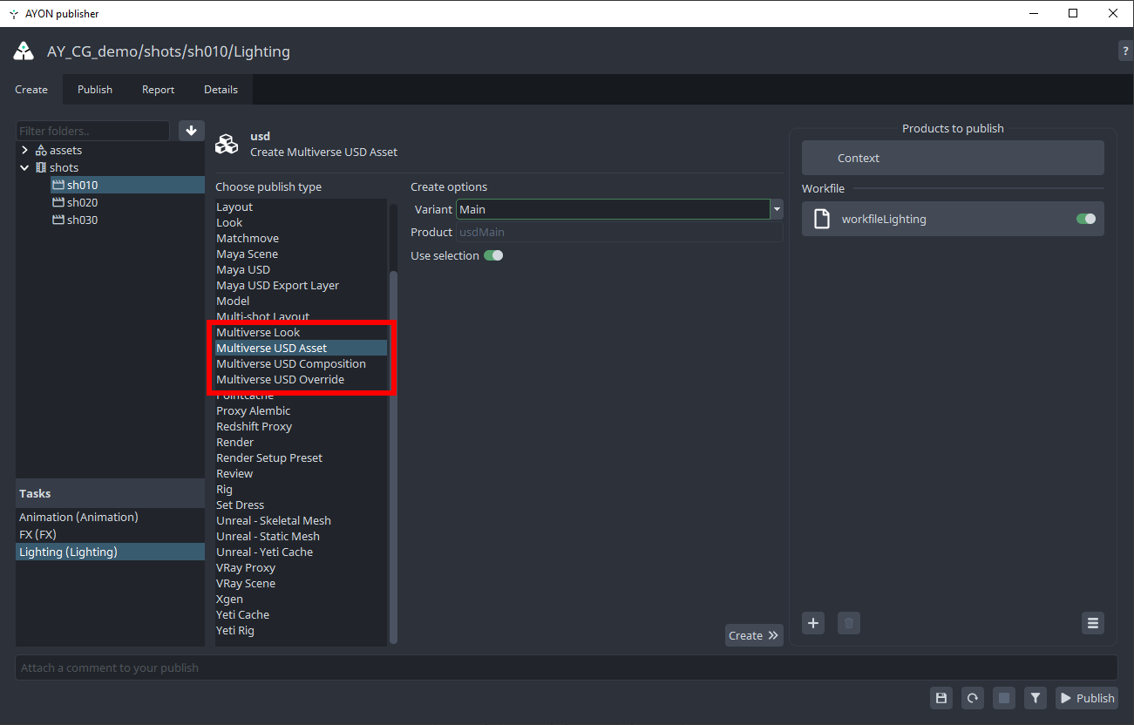Expand the assets folder tree

click(24, 151)
